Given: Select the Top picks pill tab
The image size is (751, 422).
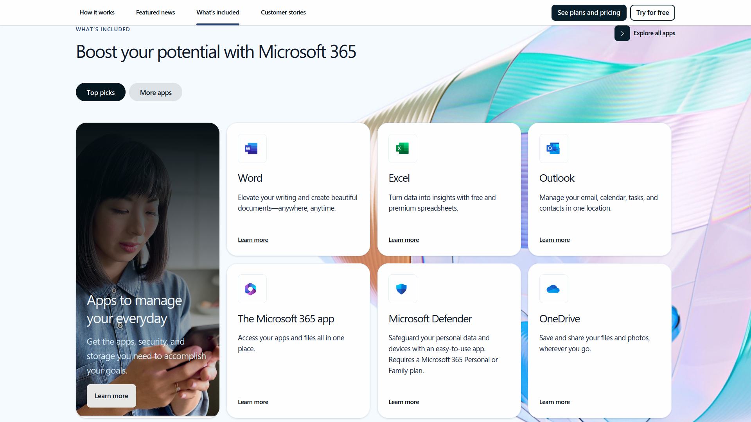Looking at the screenshot, I should [x=101, y=92].
